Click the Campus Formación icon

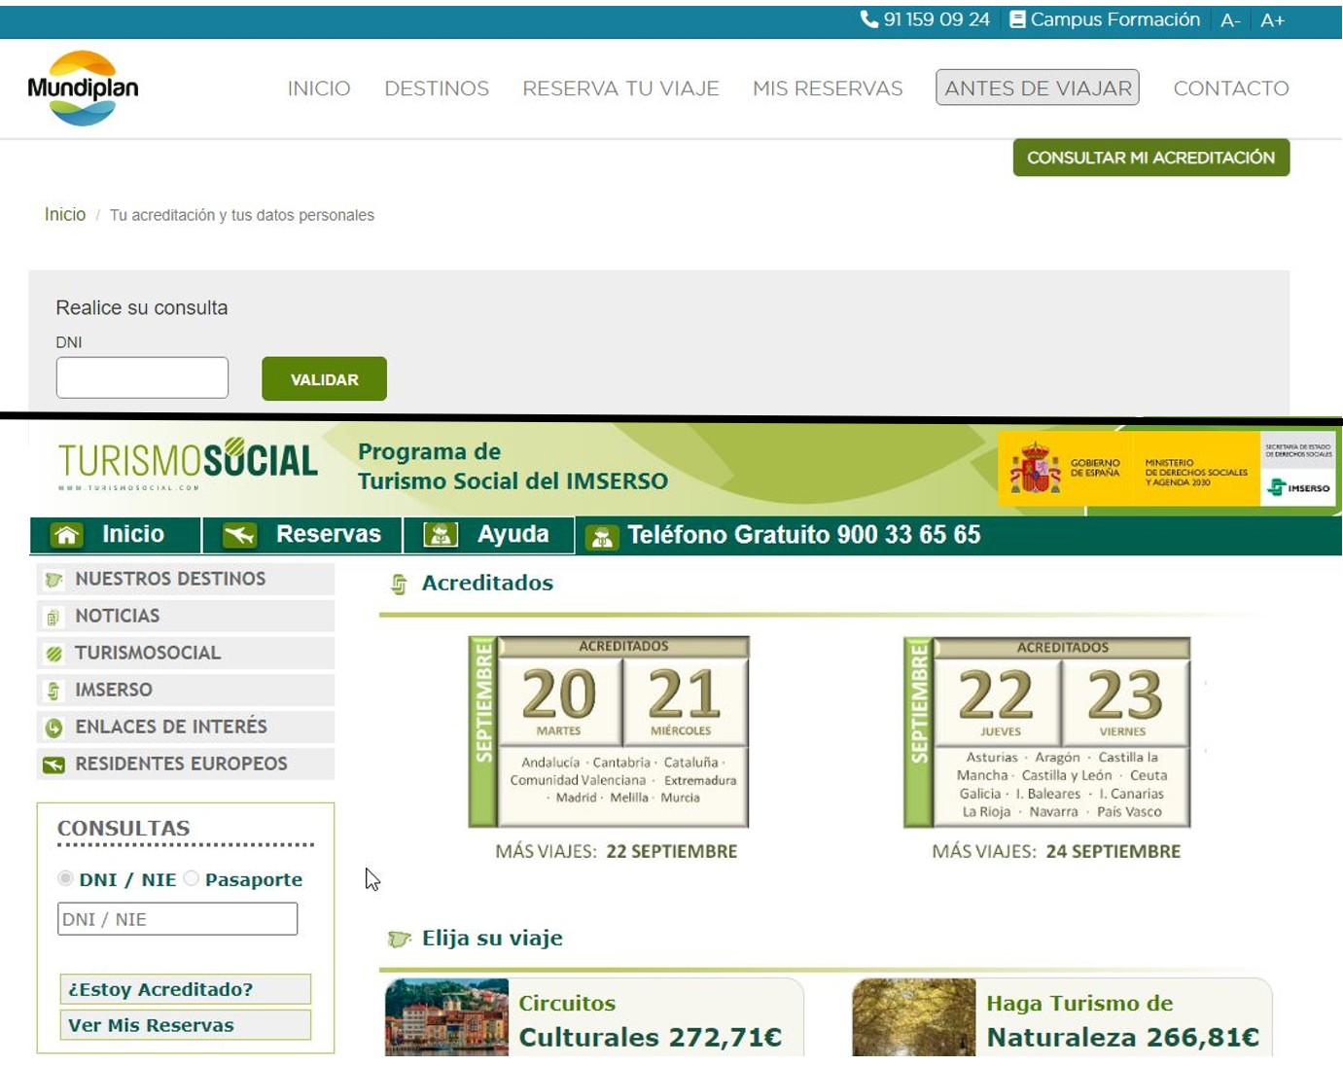coord(1017,18)
